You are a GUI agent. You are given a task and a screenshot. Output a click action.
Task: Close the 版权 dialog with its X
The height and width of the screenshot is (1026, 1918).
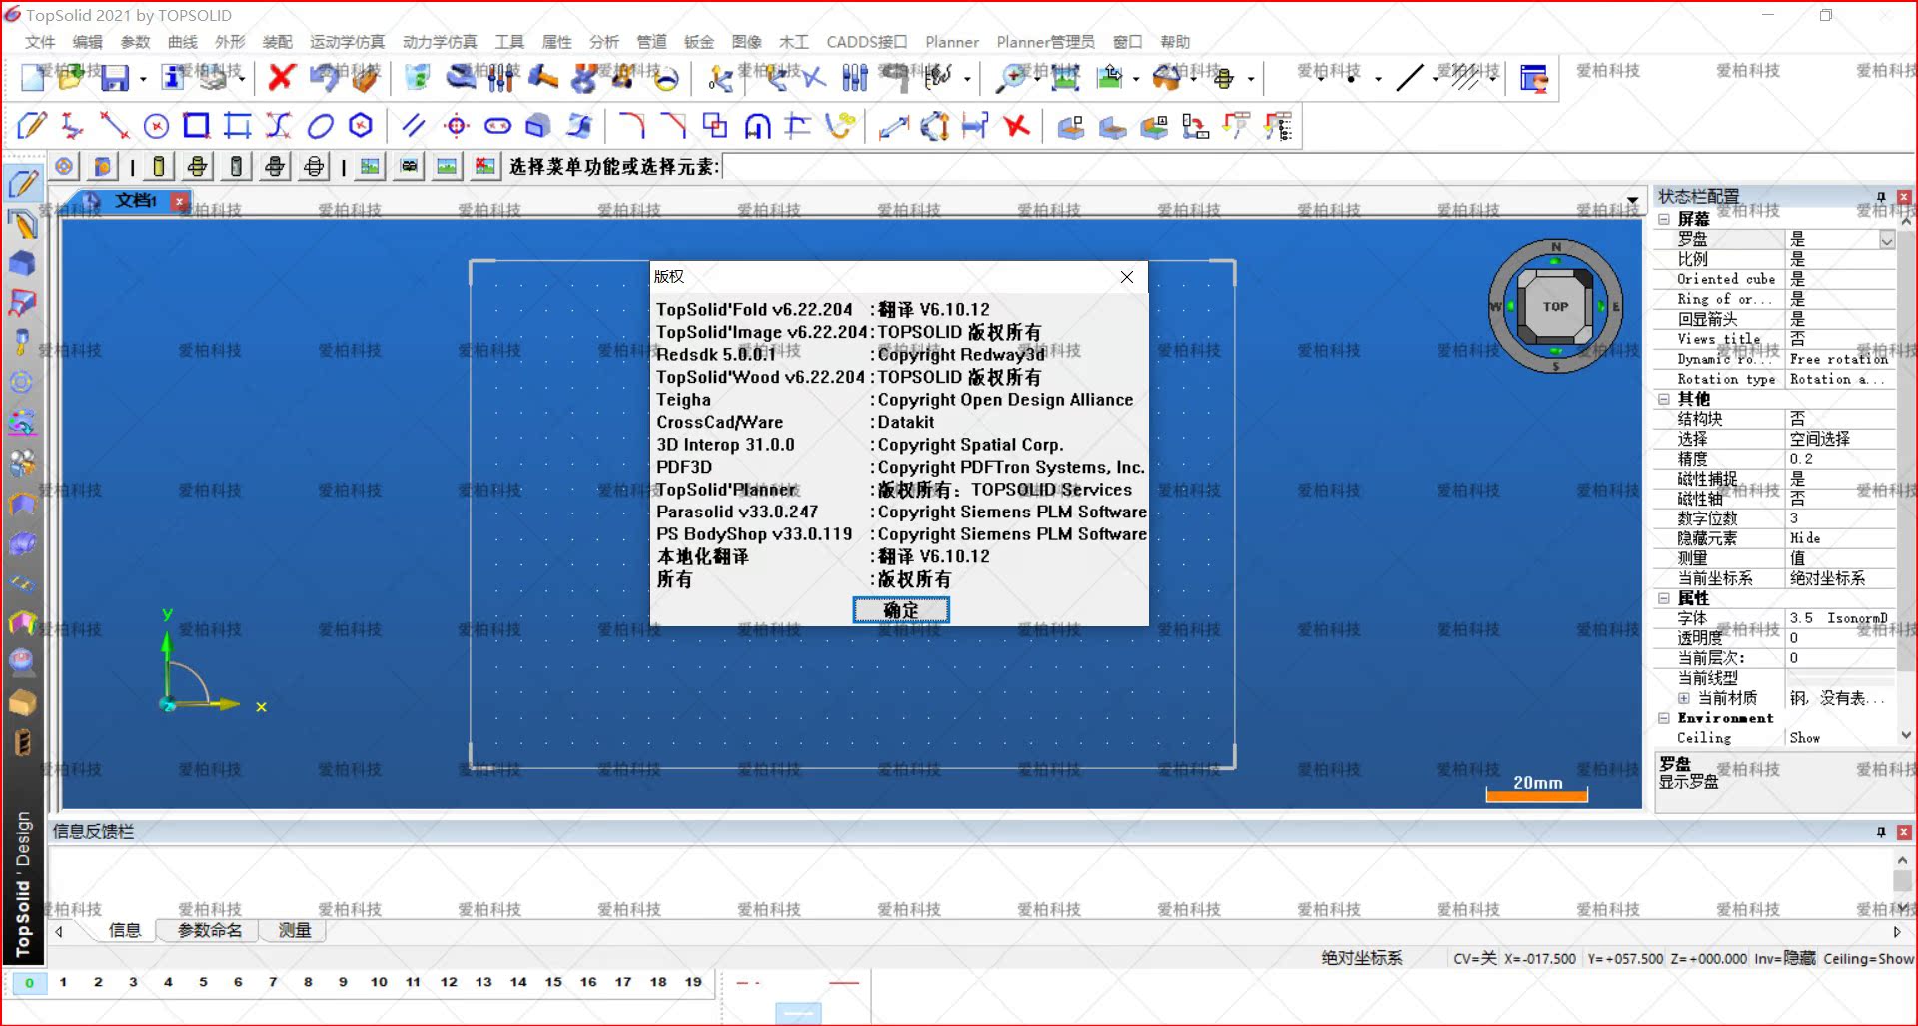(1127, 277)
